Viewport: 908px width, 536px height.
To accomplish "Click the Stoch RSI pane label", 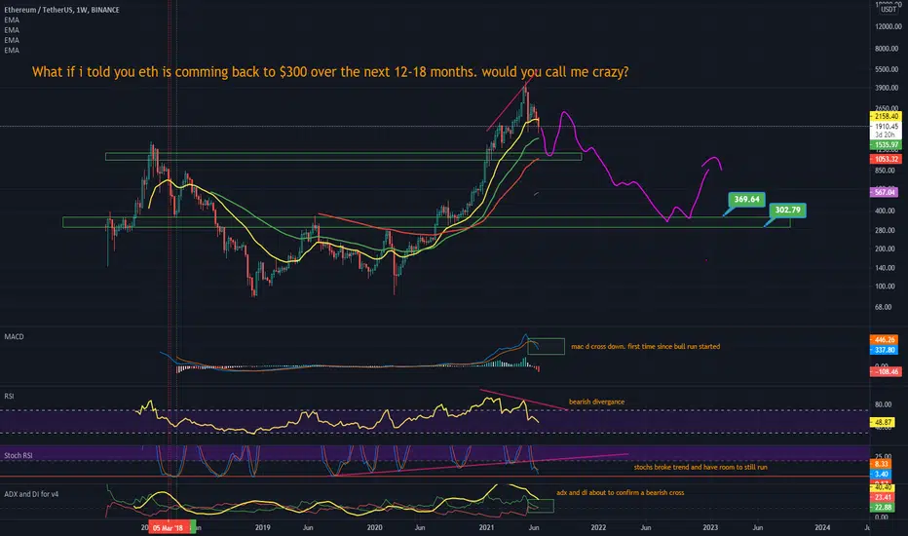I will click(18, 455).
